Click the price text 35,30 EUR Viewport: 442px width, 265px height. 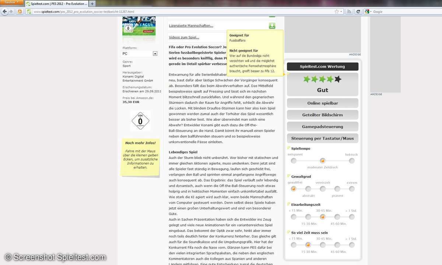131,102
